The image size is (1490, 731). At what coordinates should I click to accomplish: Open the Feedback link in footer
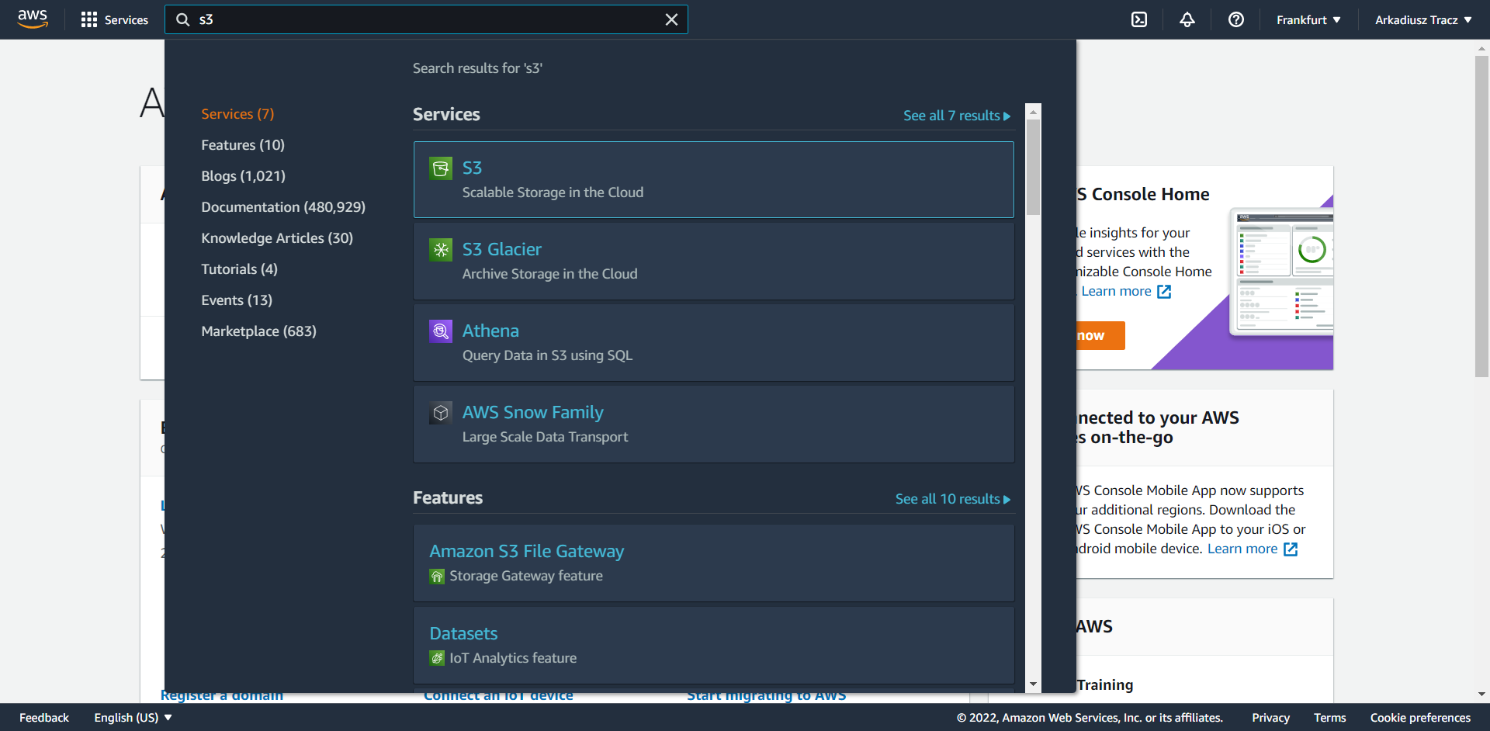point(44,718)
